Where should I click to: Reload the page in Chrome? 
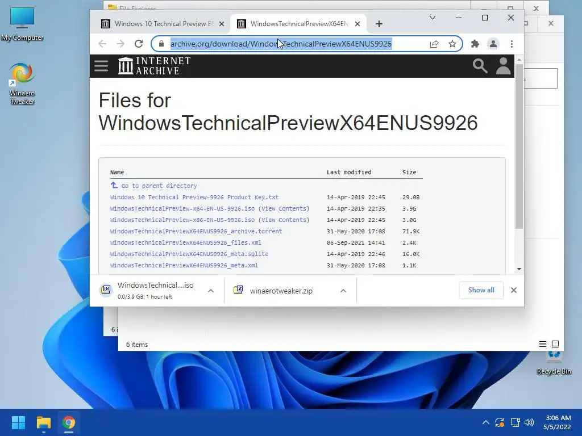139,44
